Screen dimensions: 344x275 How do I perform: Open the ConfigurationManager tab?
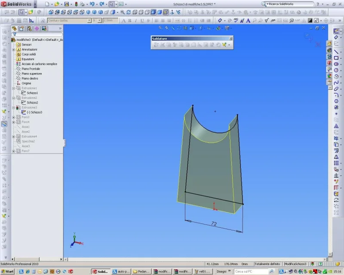pyautogui.click(x=29, y=28)
